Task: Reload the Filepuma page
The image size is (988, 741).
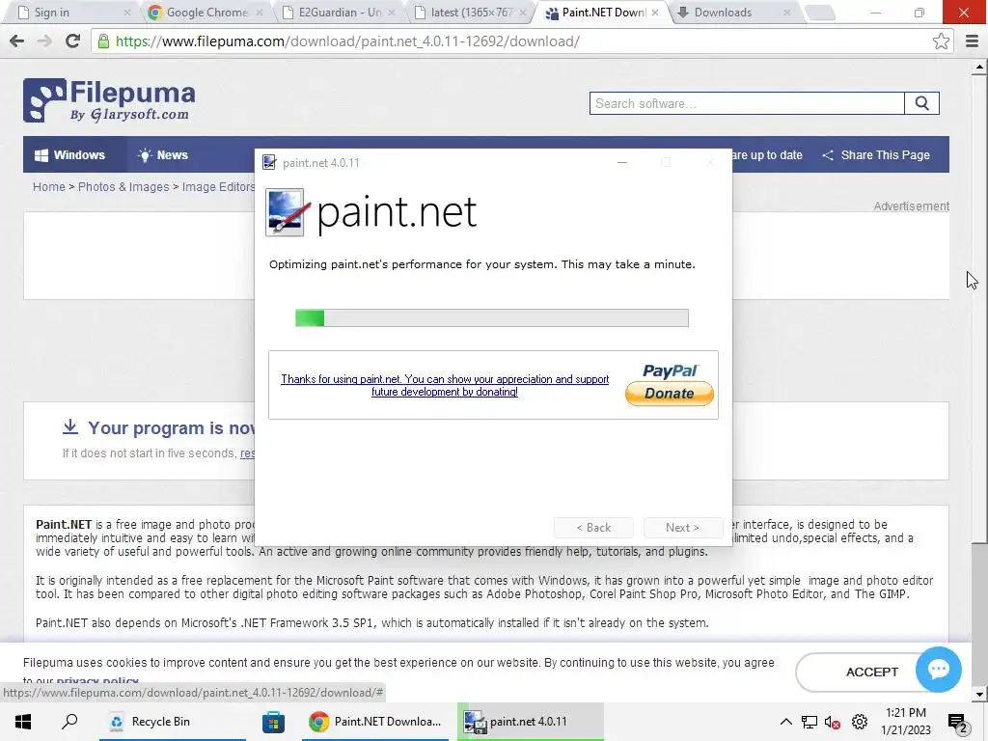Action: (x=72, y=41)
